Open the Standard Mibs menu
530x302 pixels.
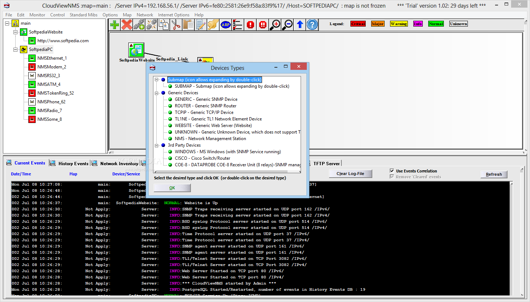(x=84, y=15)
